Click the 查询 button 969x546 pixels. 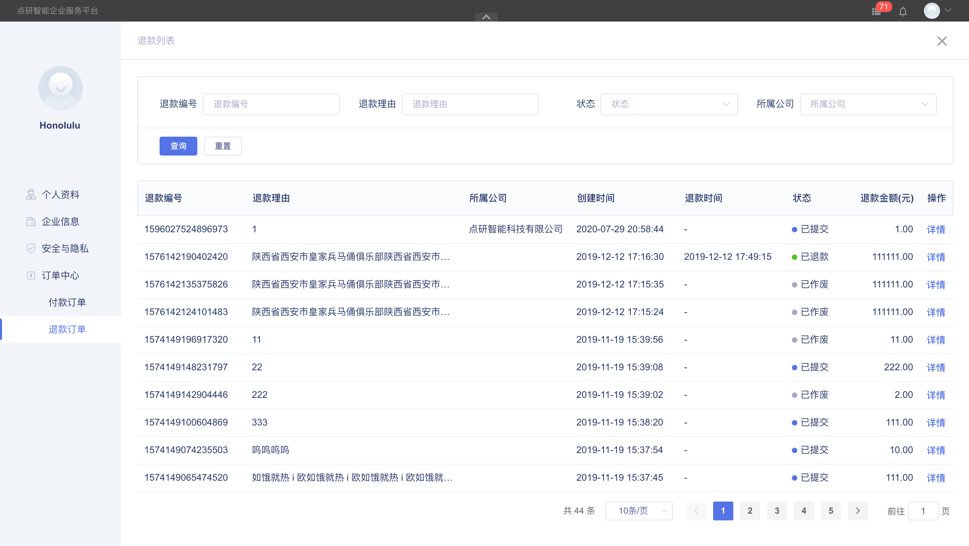point(178,146)
